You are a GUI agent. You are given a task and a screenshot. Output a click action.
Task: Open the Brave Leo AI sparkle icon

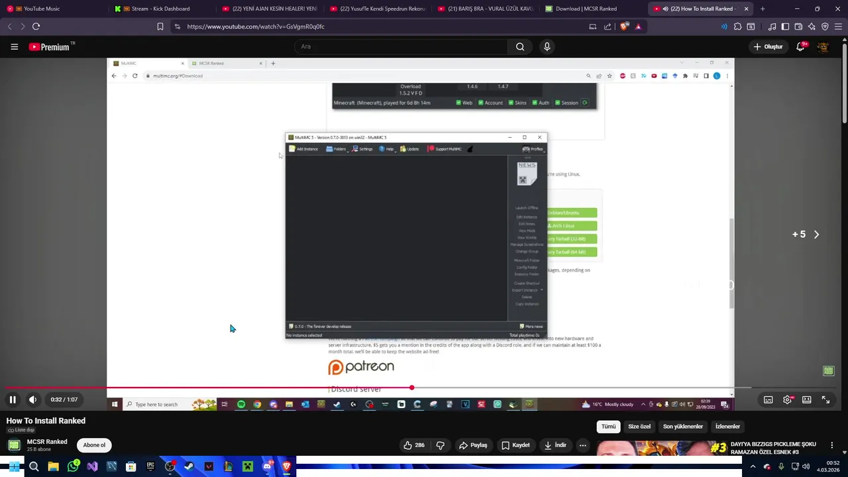[x=812, y=26]
